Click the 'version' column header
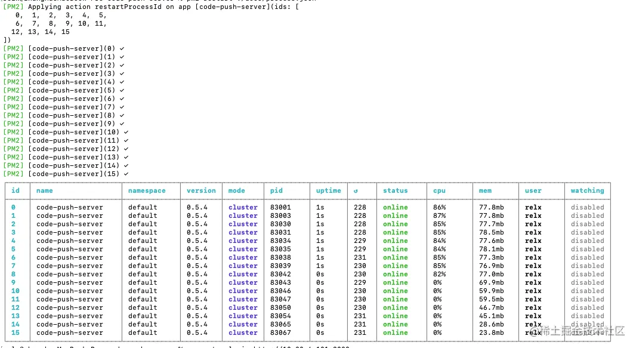Screen dimensions: 636x348 [201, 190]
